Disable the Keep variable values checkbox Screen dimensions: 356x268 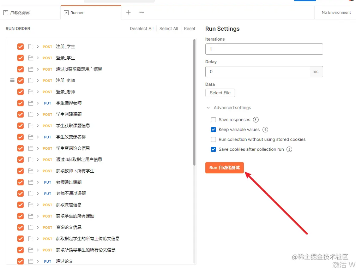213,130
